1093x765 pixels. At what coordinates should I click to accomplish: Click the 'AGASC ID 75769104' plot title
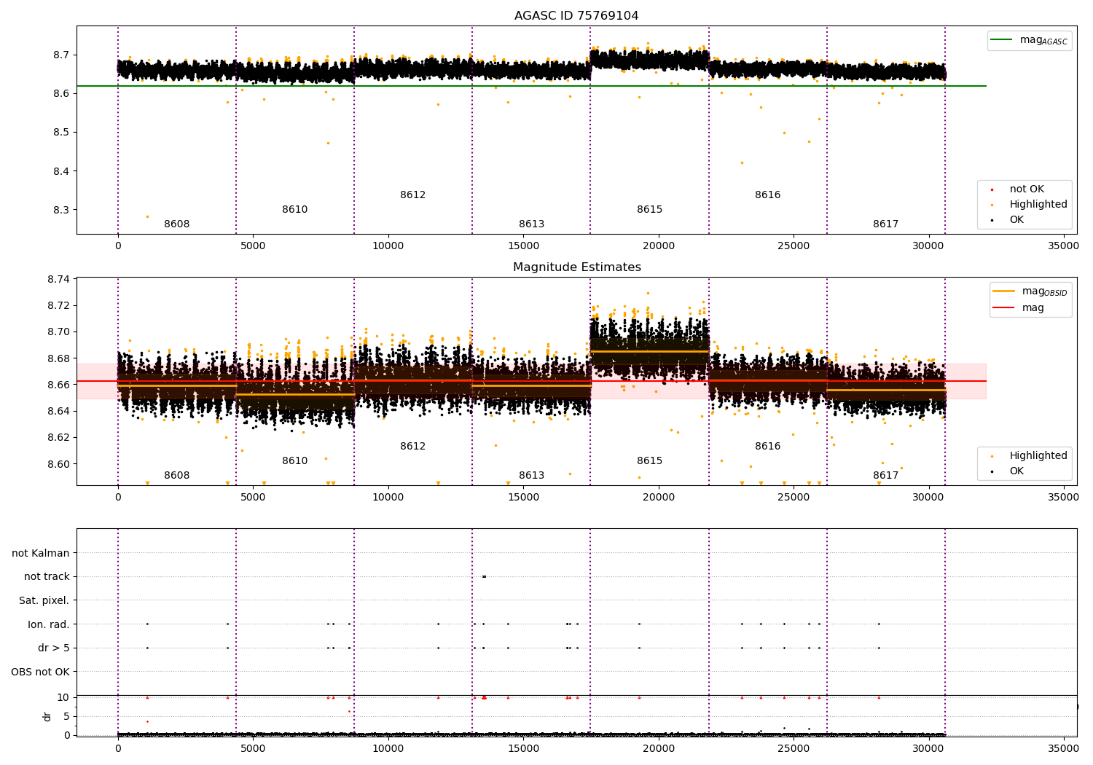(576, 16)
